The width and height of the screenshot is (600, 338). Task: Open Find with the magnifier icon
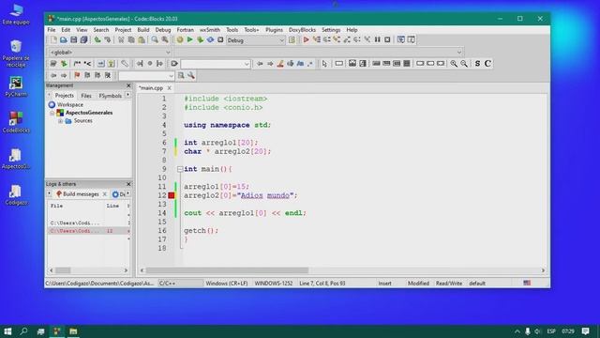(x=154, y=39)
